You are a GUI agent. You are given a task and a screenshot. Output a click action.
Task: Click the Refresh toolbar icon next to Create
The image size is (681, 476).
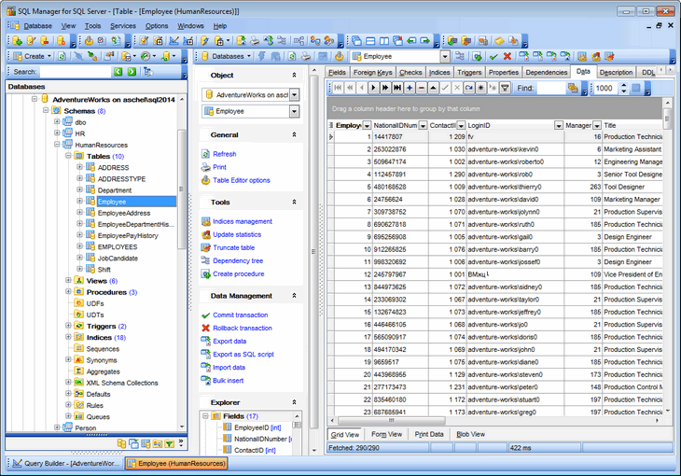[x=62, y=56]
